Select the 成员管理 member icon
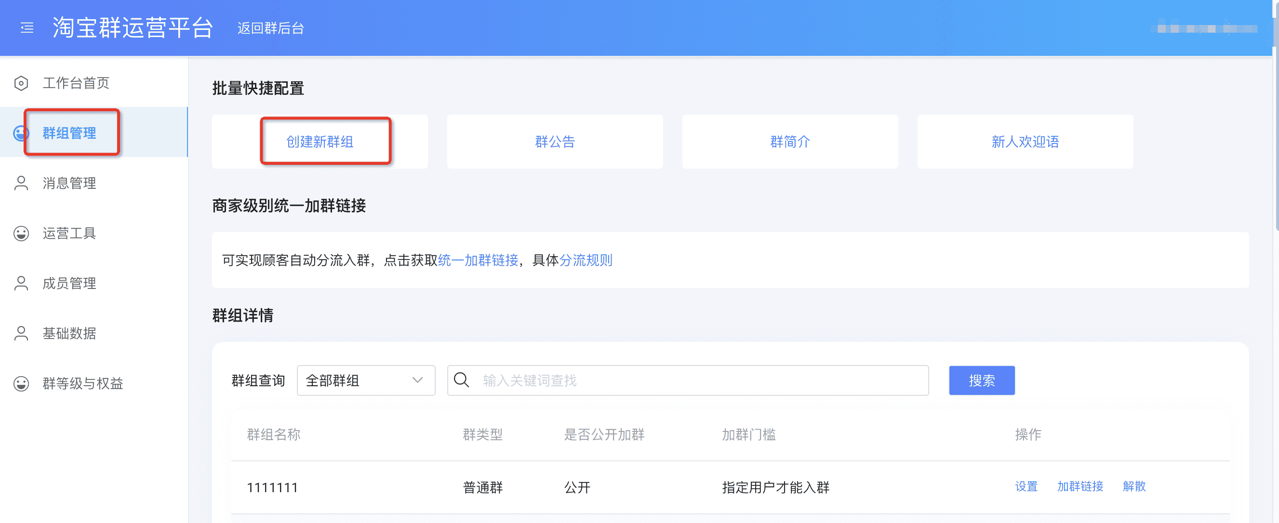The height and width of the screenshot is (523, 1279). pos(20,283)
